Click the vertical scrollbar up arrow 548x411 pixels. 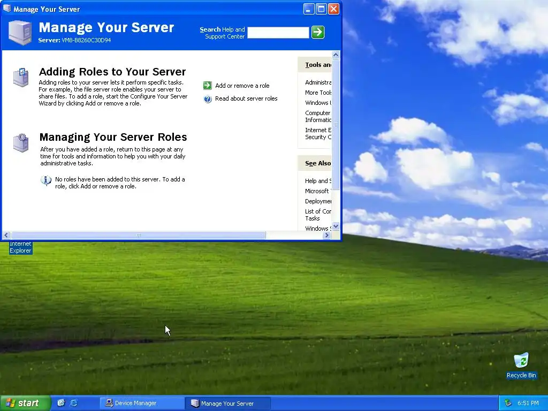click(x=336, y=55)
